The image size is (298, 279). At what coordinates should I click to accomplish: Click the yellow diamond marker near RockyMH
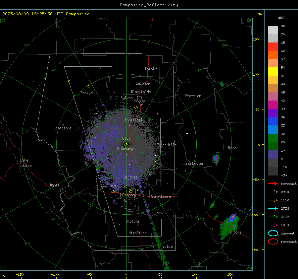pos(88,87)
